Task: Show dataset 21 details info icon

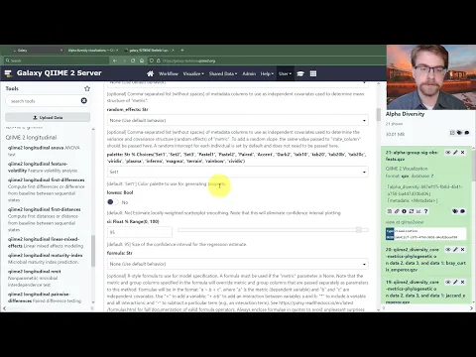Action: [x=404, y=211]
